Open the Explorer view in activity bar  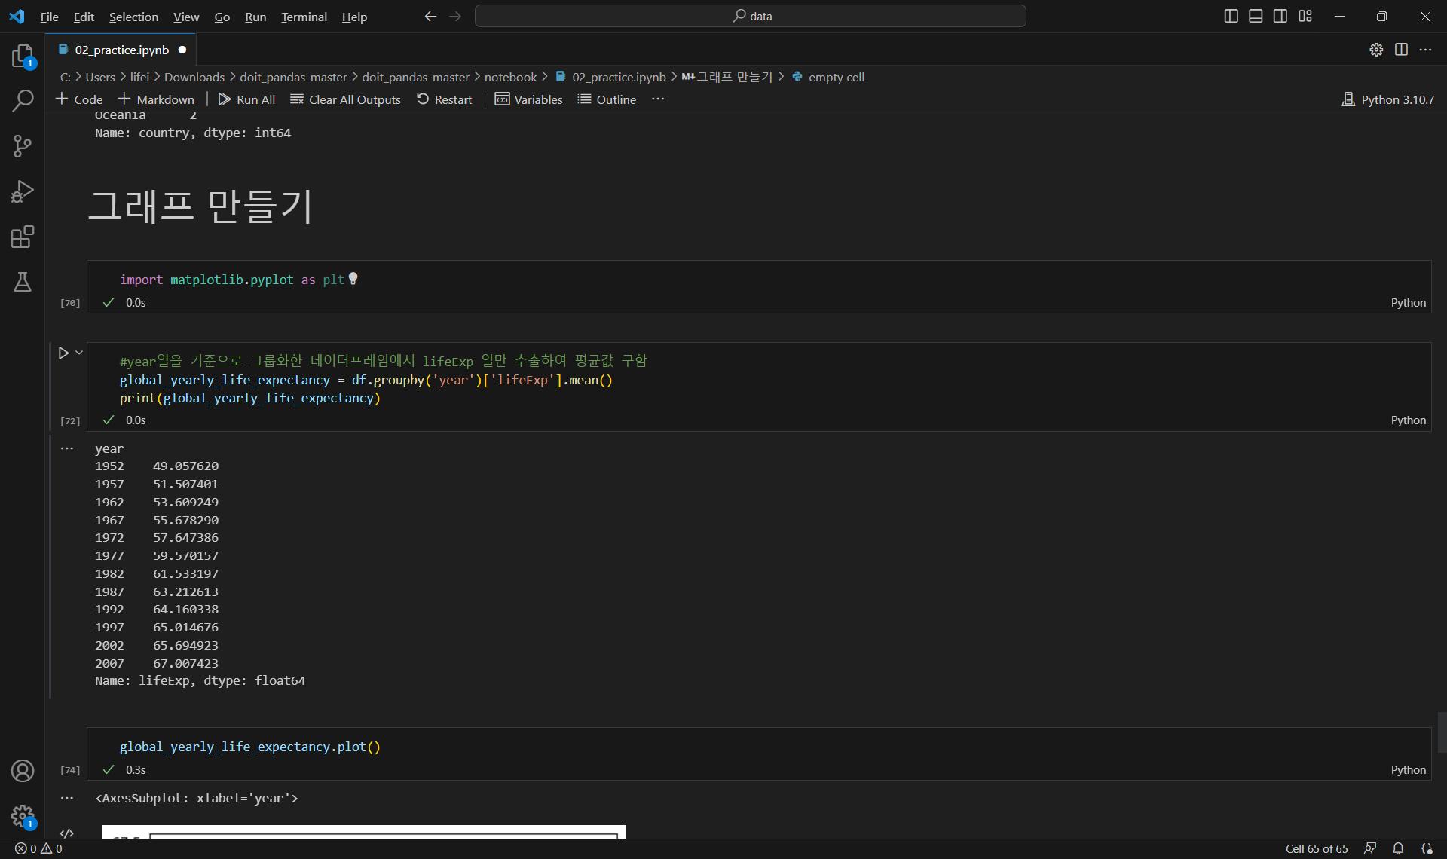(x=23, y=56)
